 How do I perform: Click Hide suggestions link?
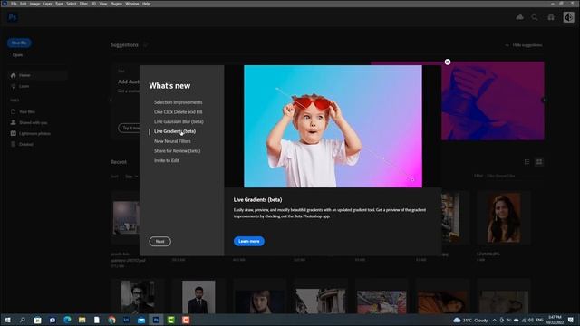(527, 45)
